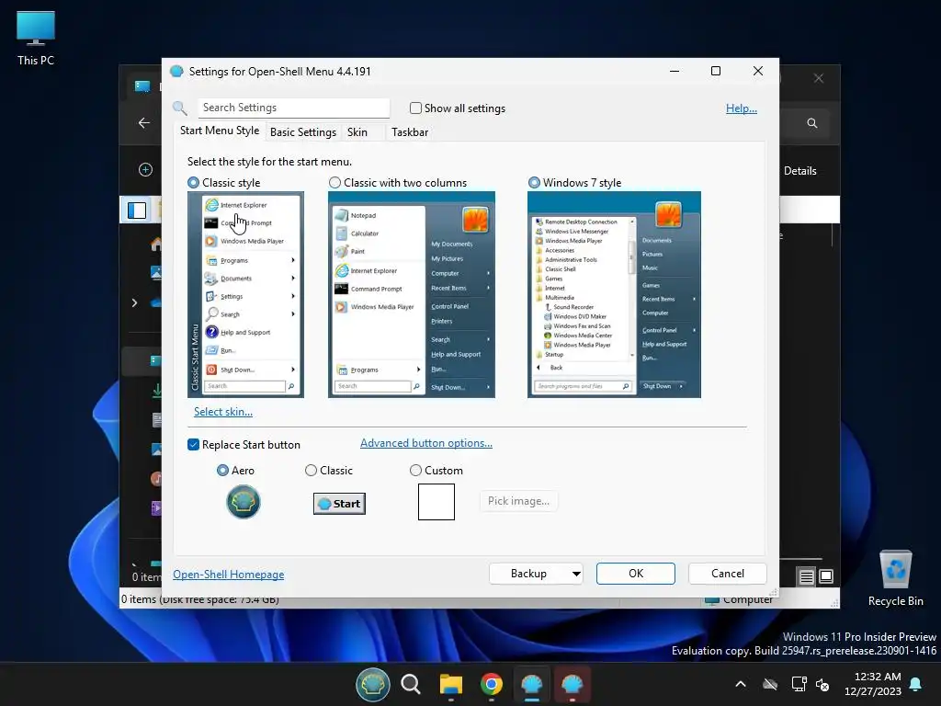Visit the Open-Shell Homepage link
Viewport: 941px width, 706px height.
(x=229, y=575)
